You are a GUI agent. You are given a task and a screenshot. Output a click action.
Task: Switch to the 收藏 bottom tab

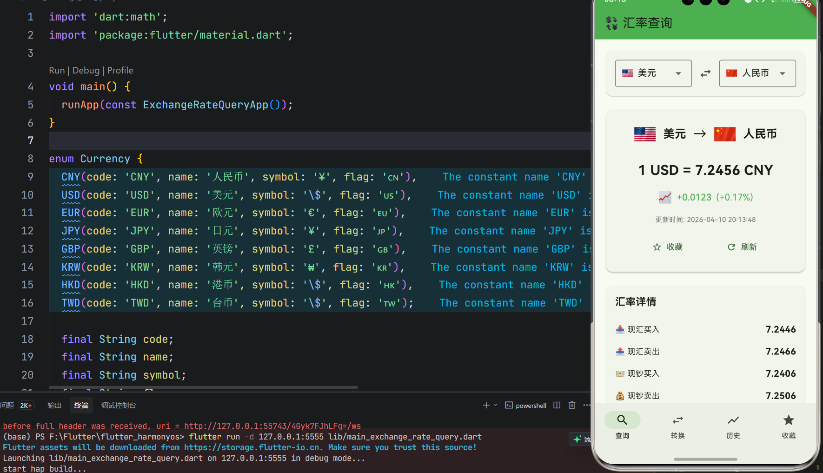789,426
